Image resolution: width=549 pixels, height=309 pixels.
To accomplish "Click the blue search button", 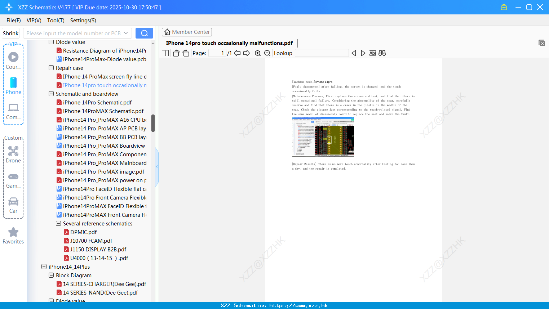I will point(144,33).
